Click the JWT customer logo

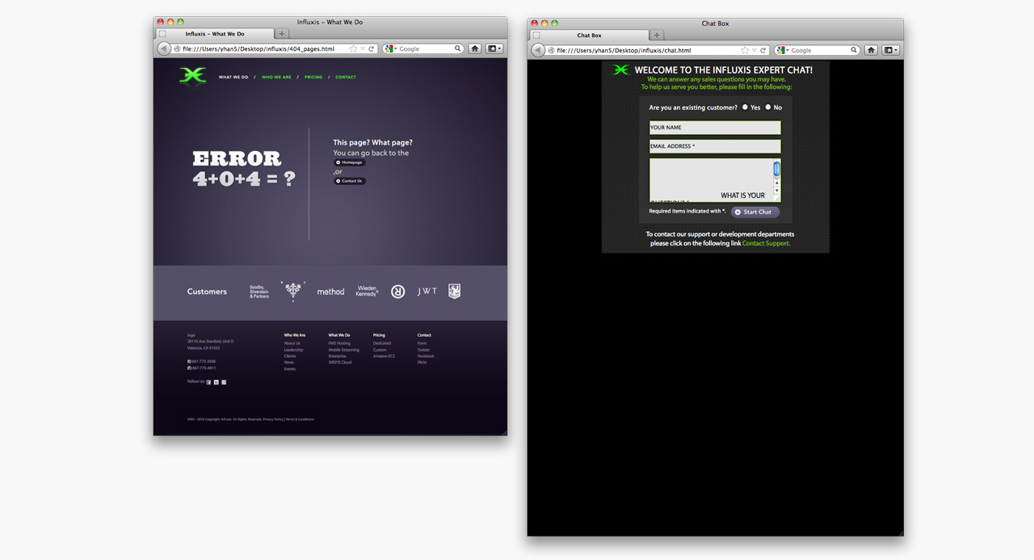coord(427,291)
